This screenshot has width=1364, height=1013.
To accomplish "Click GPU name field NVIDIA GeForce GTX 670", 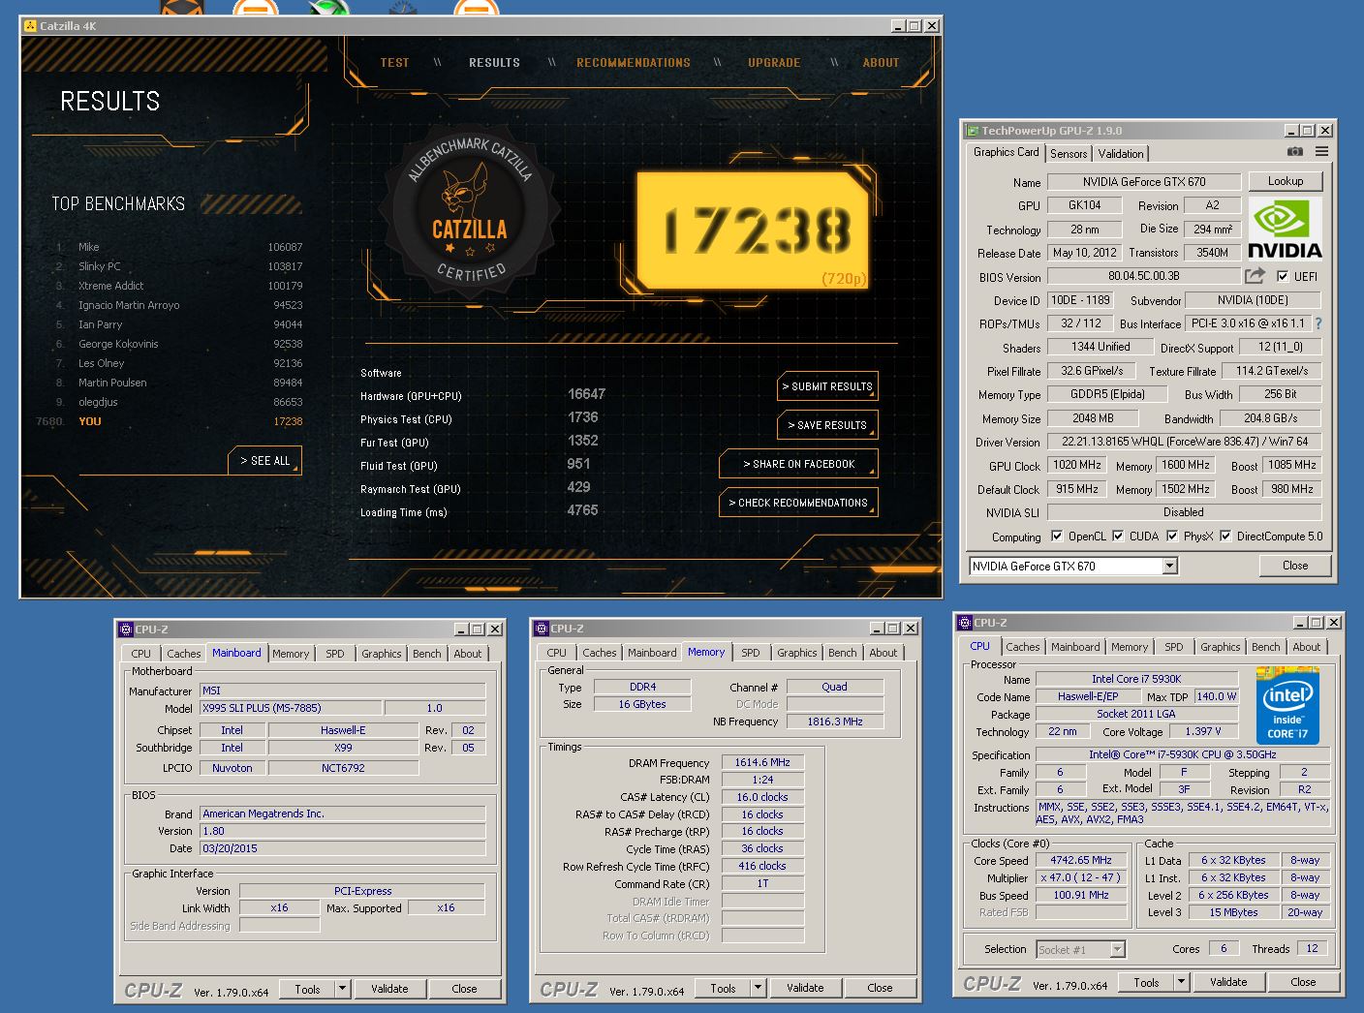I will [1144, 181].
